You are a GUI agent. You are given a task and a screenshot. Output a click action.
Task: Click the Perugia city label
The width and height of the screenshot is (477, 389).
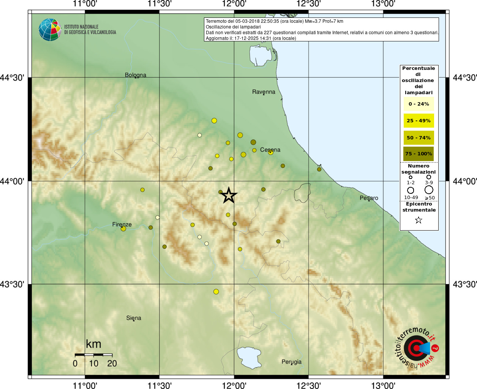click(x=291, y=362)
